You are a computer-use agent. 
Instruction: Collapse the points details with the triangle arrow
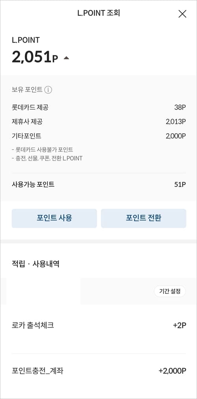66,58
